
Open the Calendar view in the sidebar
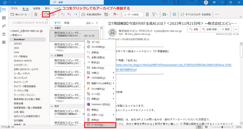point(4,18)
